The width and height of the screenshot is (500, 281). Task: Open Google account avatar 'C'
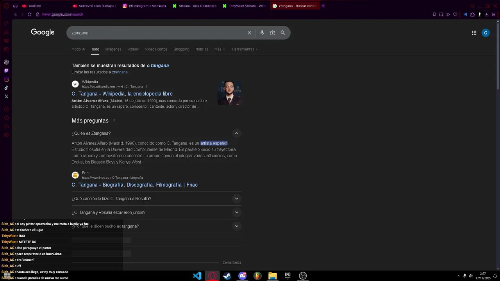click(486, 33)
